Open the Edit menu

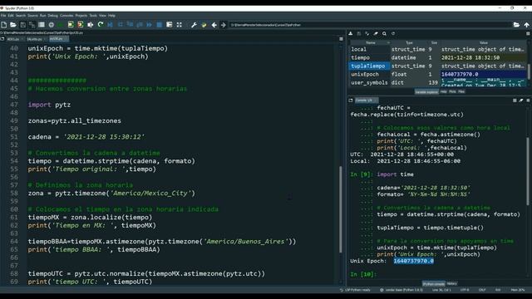pos(11,16)
